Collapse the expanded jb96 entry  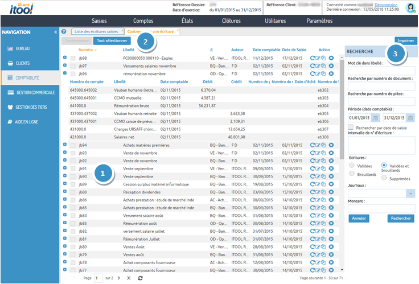(x=65, y=73)
